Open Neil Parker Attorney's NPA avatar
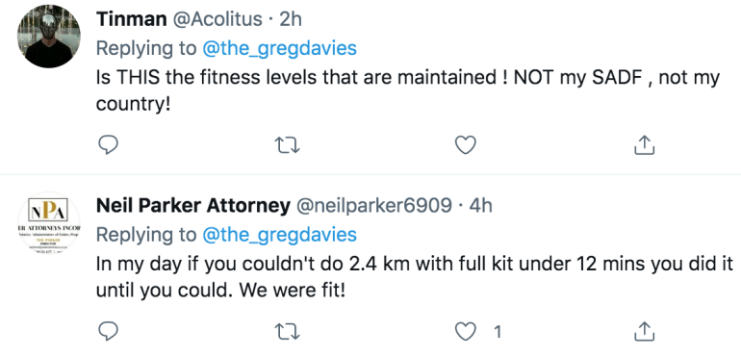Screen dimensions: 741x357 click(x=49, y=223)
